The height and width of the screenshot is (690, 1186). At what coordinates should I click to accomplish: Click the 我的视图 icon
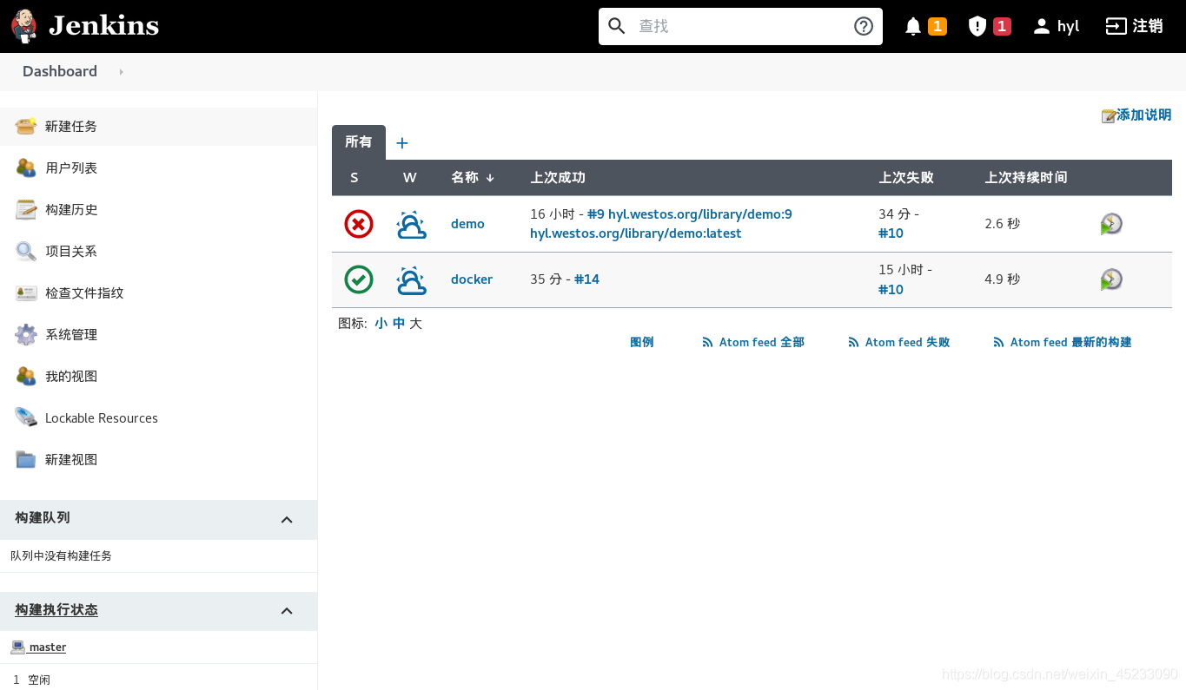pyautogui.click(x=26, y=376)
